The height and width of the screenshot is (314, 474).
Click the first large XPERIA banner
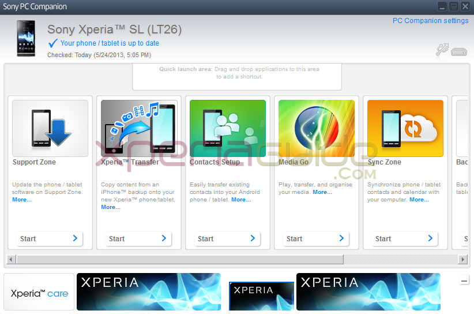click(x=149, y=292)
